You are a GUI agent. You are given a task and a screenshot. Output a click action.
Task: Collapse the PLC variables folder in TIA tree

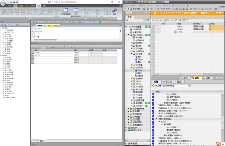tap(131, 54)
